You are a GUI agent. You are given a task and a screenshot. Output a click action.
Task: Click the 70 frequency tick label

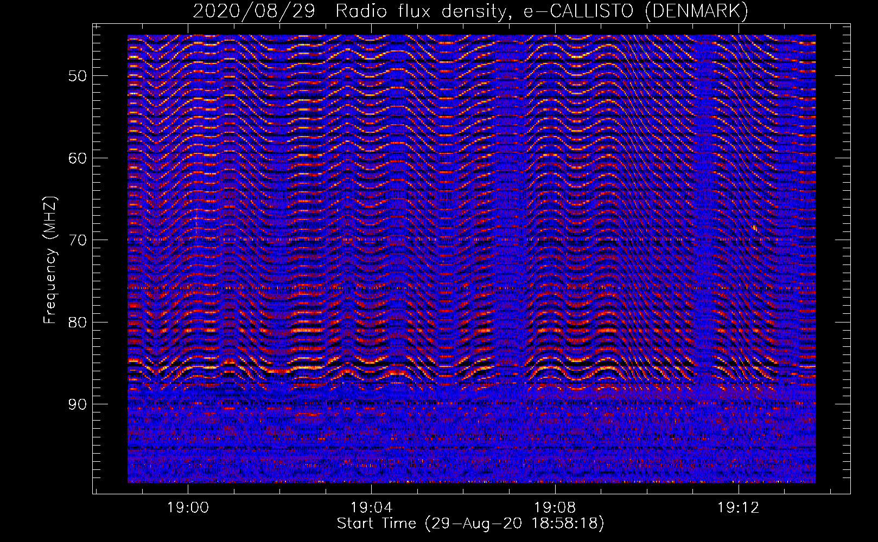(78, 240)
